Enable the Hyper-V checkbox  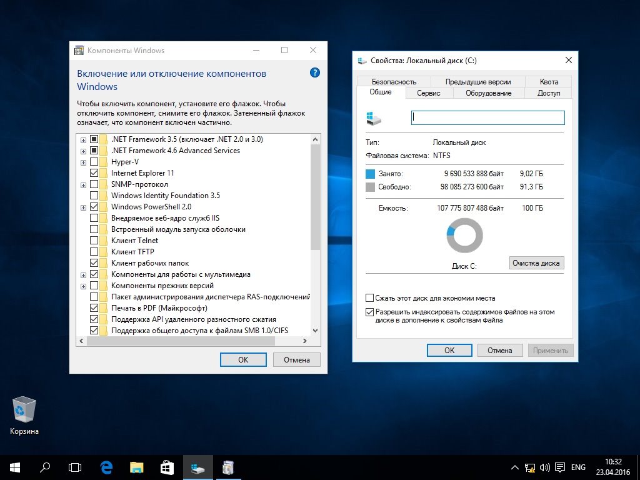[x=94, y=162]
